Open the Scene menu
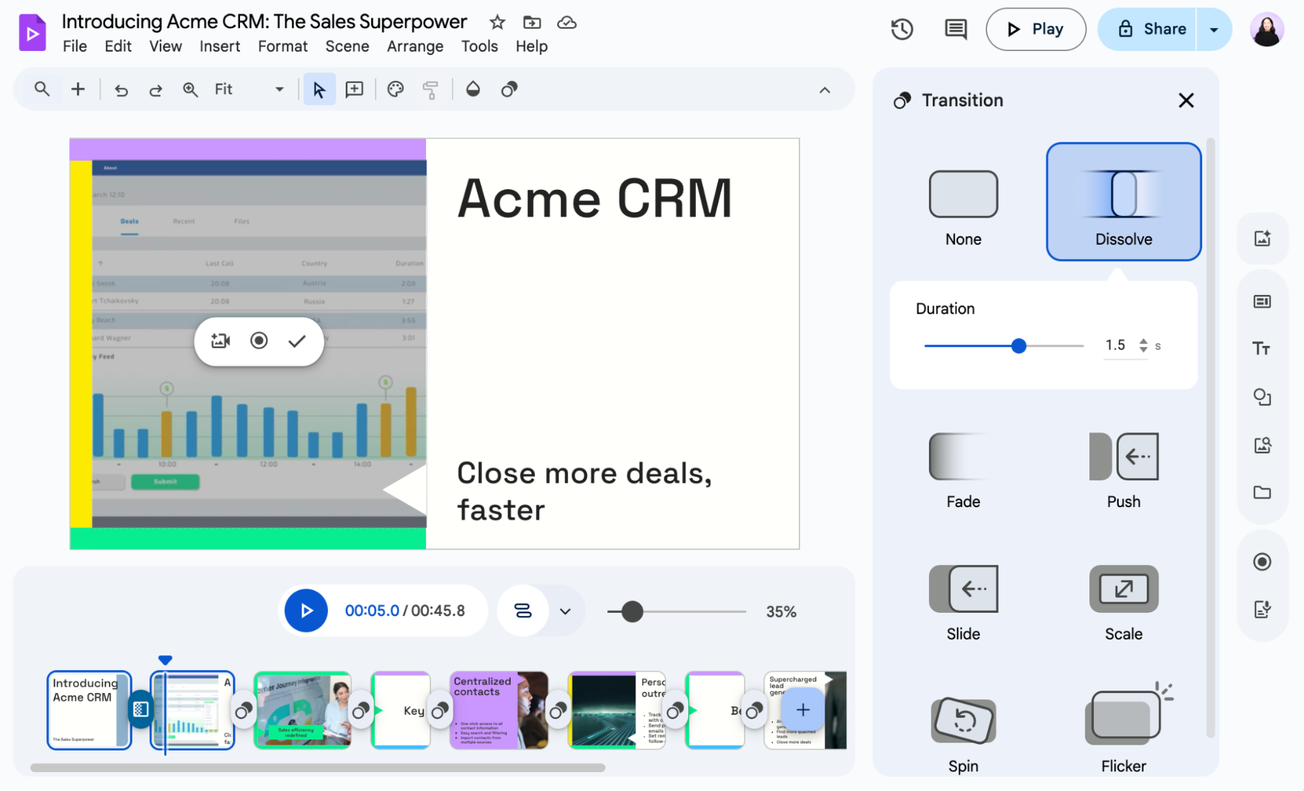This screenshot has height=791, width=1304. [347, 46]
